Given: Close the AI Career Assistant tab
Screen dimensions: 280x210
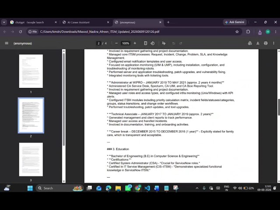Looking at the screenshot, I should point(108,22).
